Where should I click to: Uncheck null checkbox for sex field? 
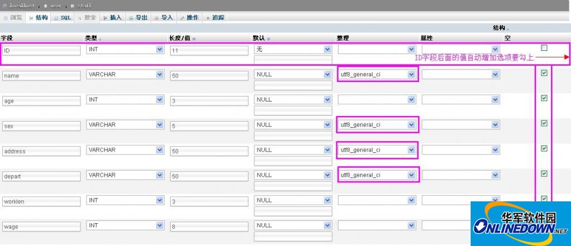point(544,123)
